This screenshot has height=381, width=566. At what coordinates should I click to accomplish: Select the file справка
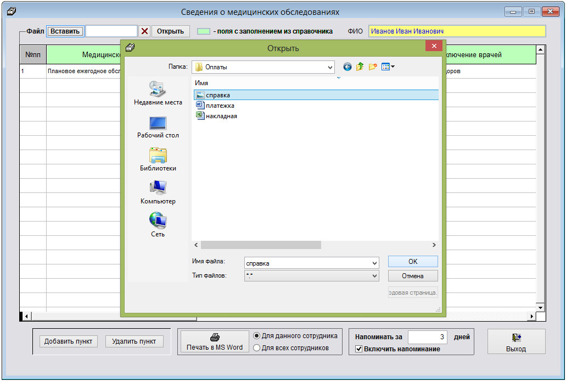(x=316, y=95)
